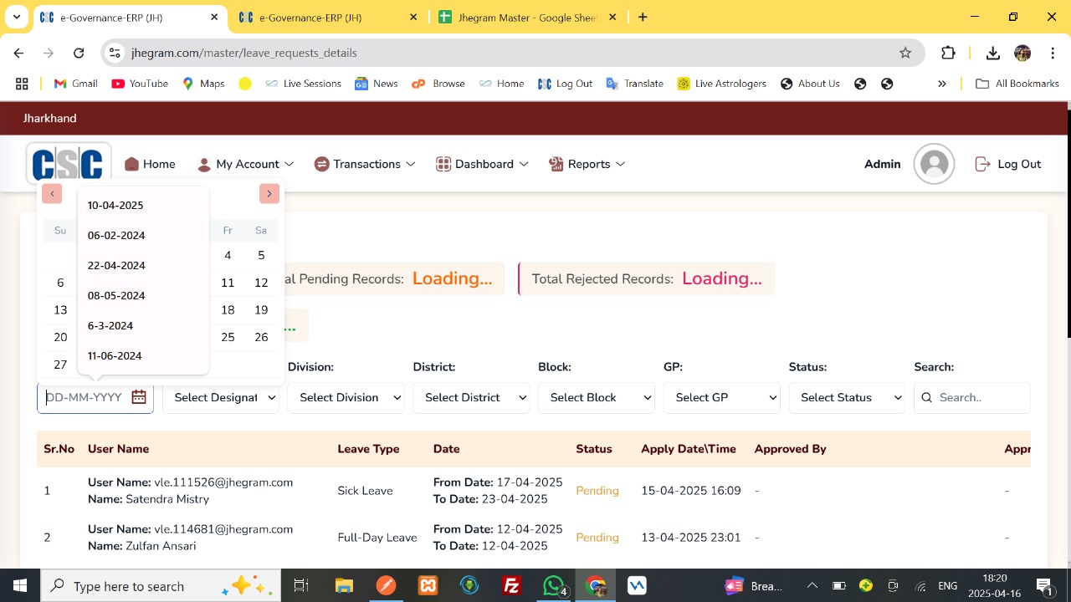Switch to Jhegram Master Google Sheets tab

pyautogui.click(x=527, y=17)
